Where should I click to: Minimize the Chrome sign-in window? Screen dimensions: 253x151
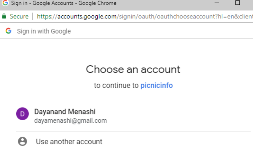[217, 3]
